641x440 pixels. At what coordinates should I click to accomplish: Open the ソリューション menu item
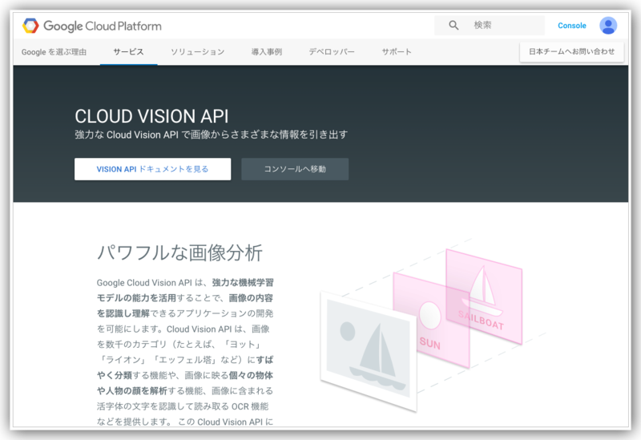click(197, 52)
